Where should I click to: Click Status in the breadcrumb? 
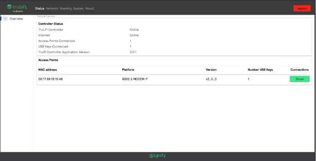40,16
